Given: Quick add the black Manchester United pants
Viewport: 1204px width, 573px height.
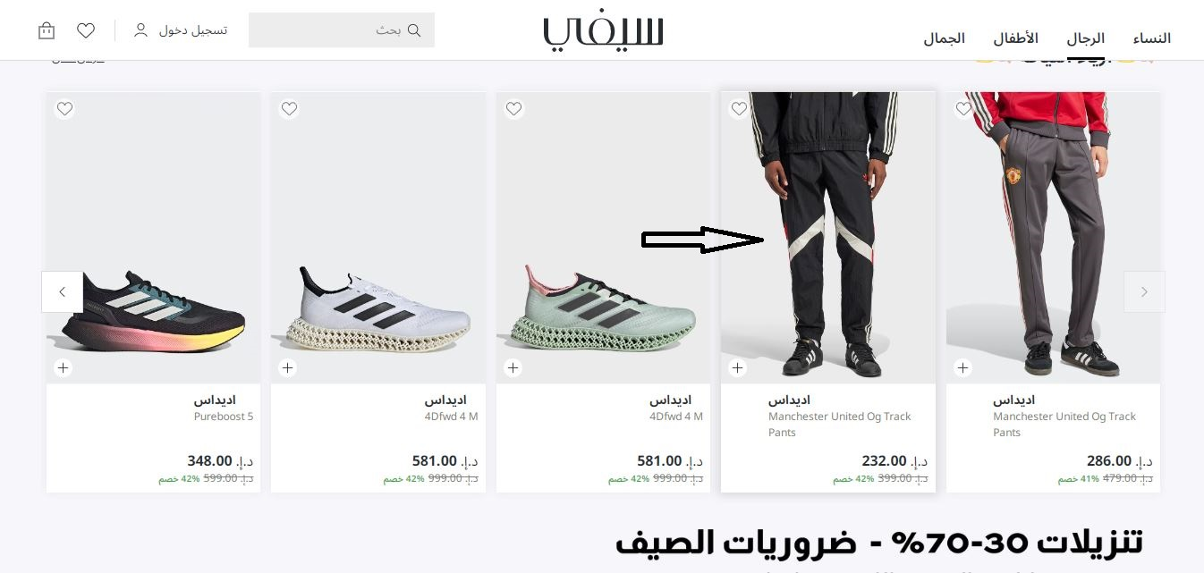Looking at the screenshot, I should (737, 367).
